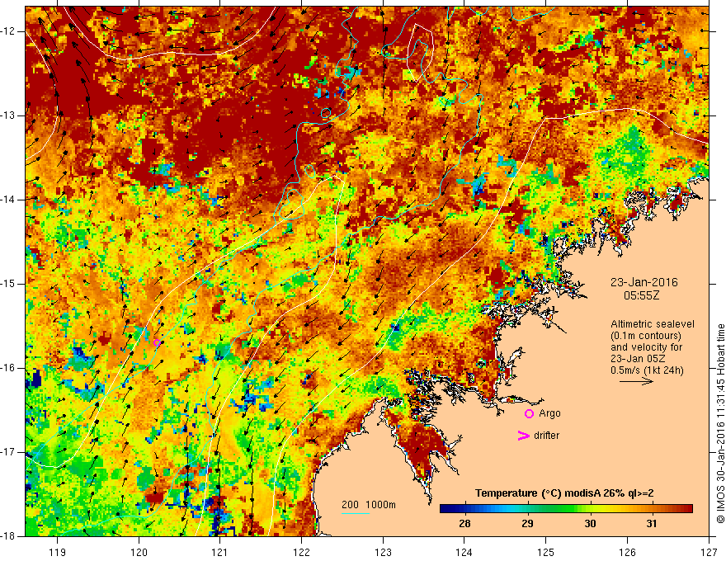Select the Argo float marker on the map
Viewport: 726px width, 561px height.
coord(157,343)
